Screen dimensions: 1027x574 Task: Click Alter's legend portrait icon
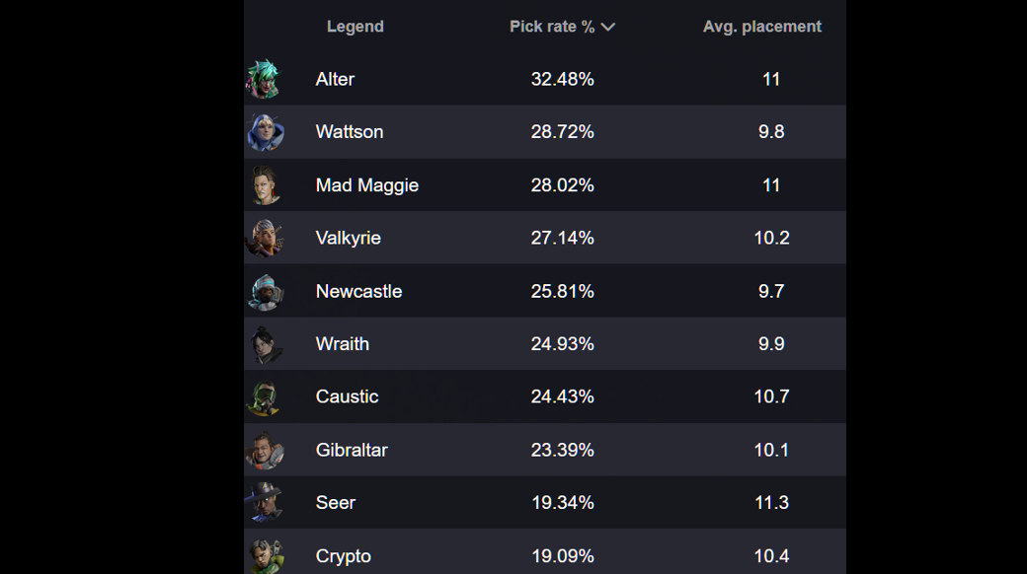(x=265, y=80)
